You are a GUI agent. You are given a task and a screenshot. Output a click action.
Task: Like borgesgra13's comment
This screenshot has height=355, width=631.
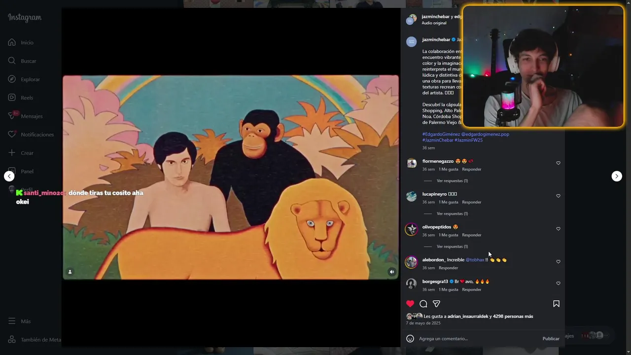(558, 284)
